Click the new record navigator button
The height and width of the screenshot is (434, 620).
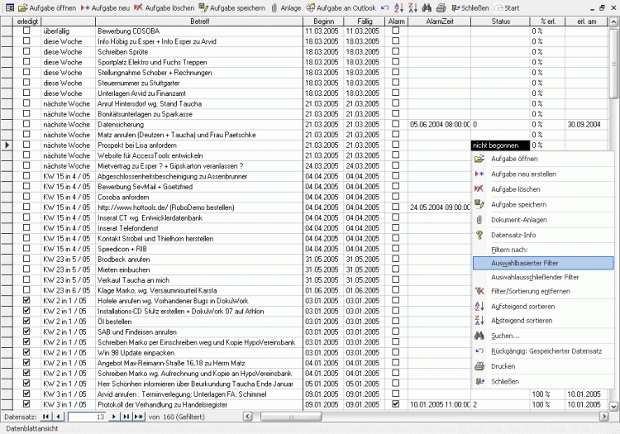point(138,417)
